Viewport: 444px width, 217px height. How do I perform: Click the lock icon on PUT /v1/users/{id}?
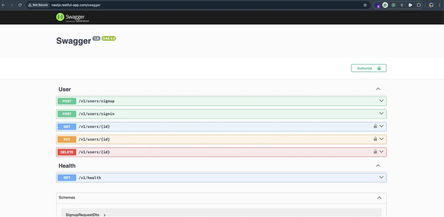coord(375,139)
